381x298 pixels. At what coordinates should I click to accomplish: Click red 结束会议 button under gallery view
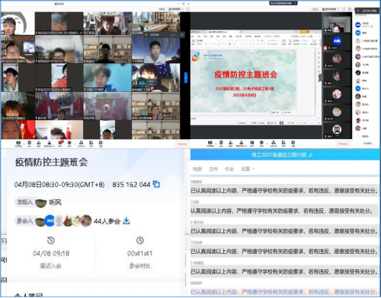coord(182,144)
